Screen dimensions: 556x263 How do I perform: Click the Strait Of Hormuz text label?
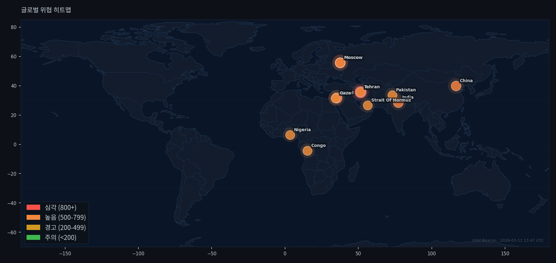tap(391, 100)
